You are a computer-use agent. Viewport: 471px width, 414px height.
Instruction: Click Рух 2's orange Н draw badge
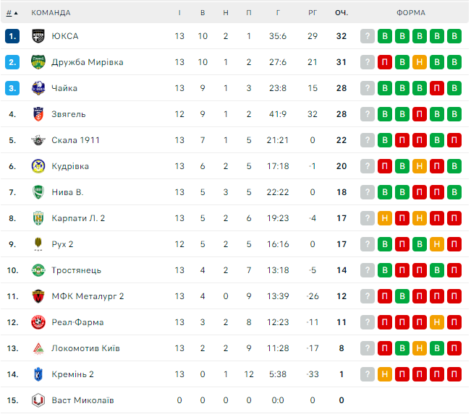437,244
